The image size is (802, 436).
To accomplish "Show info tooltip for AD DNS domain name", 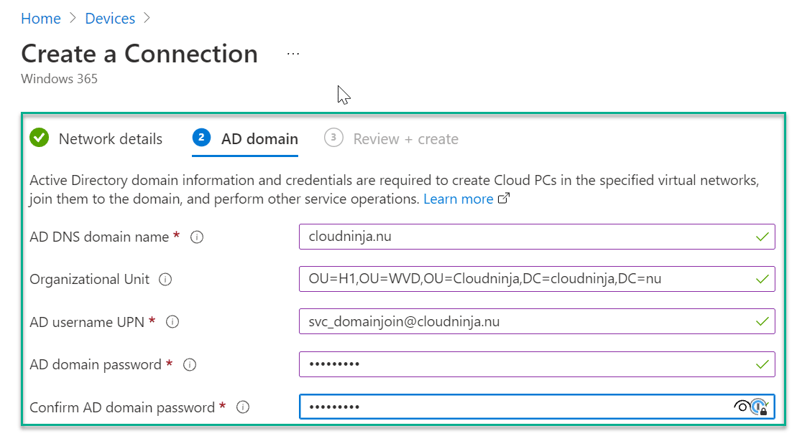I will 197,237.
